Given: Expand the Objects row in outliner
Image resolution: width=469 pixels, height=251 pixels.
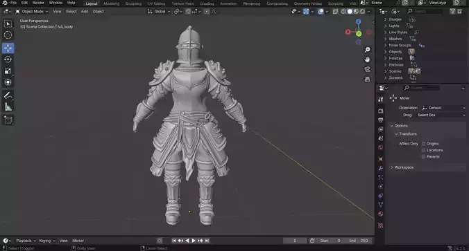Looking at the screenshot, I should [x=385, y=52].
